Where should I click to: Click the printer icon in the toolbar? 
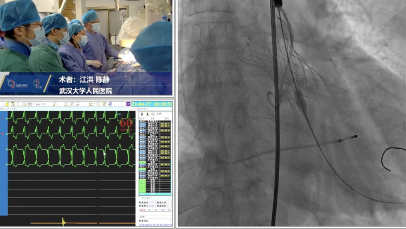click(x=30, y=104)
